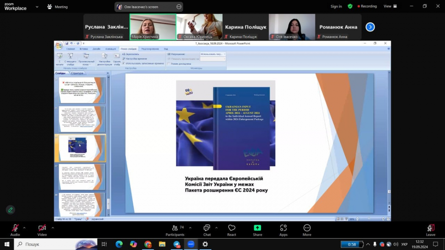Image resolution: width=445 pixels, height=250 pixels.
Task: Expand the Participants options arrow
Action: click(x=190, y=228)
